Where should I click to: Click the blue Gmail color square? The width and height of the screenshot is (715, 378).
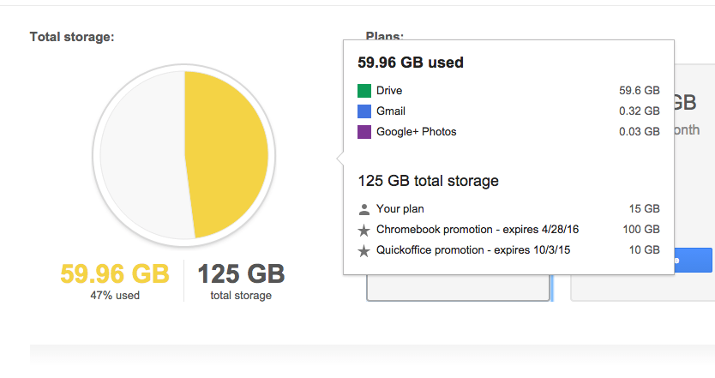point(364,111)
